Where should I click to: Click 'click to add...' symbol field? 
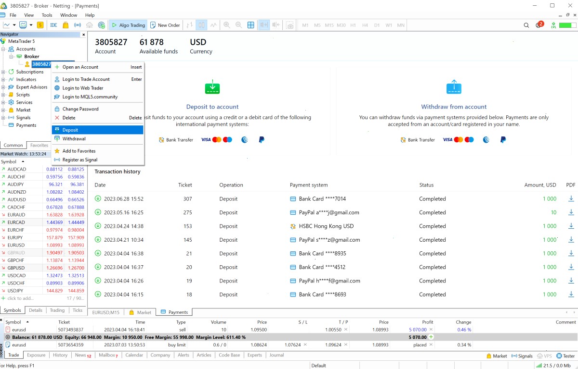[x=21, y=298]
